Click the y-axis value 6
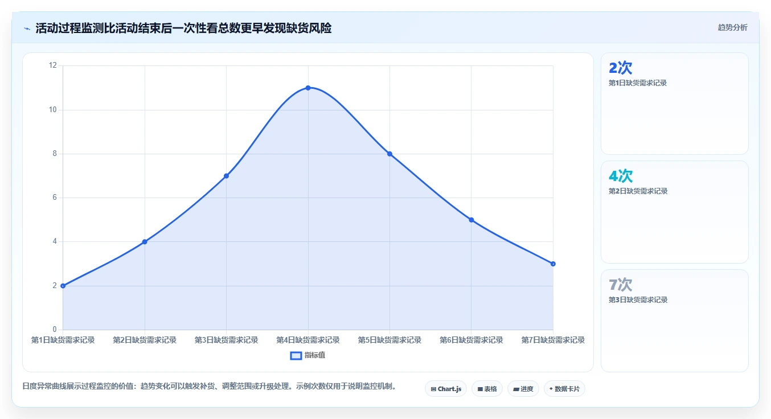Screen dimensions: 771x419 click(x=55, y=198)
